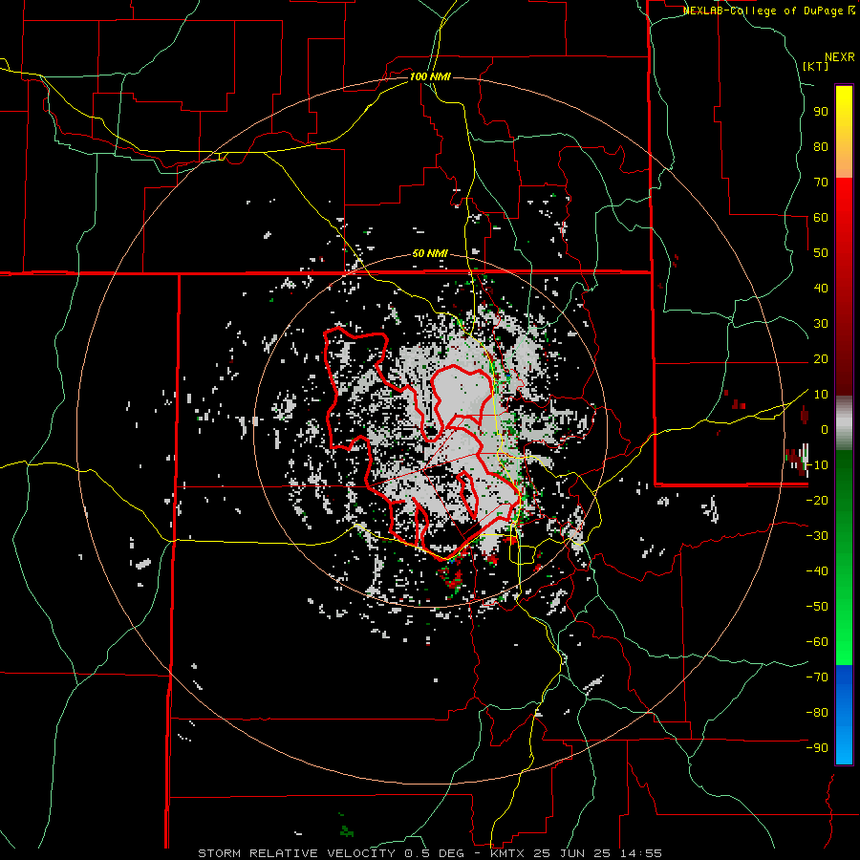Select the 30 value on the velocity scale

(821, 324)
